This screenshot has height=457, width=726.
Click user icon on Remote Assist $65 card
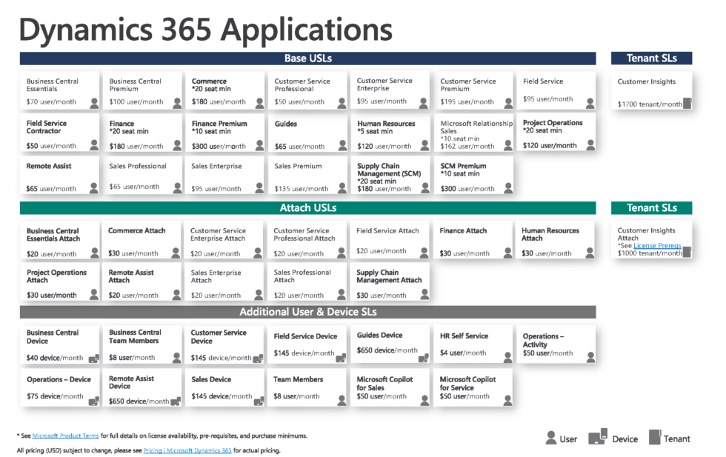click(94, 187)
